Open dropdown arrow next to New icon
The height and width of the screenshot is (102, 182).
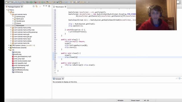point(8,2)
